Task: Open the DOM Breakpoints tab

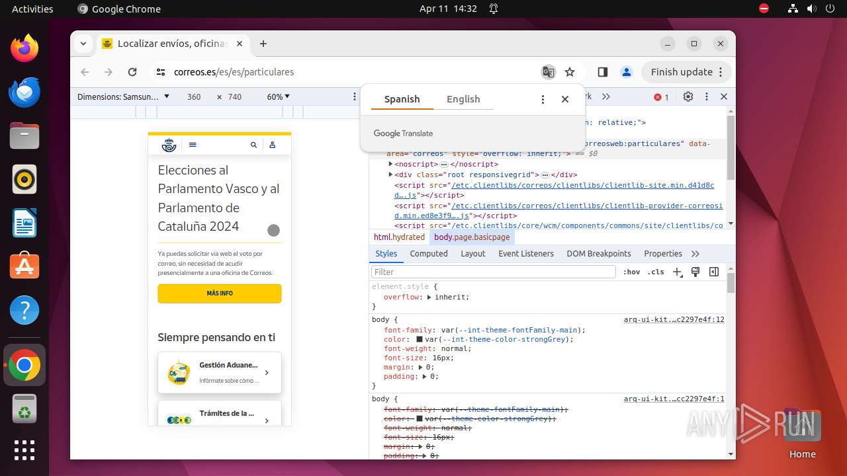Action: (x=599, y=254)
